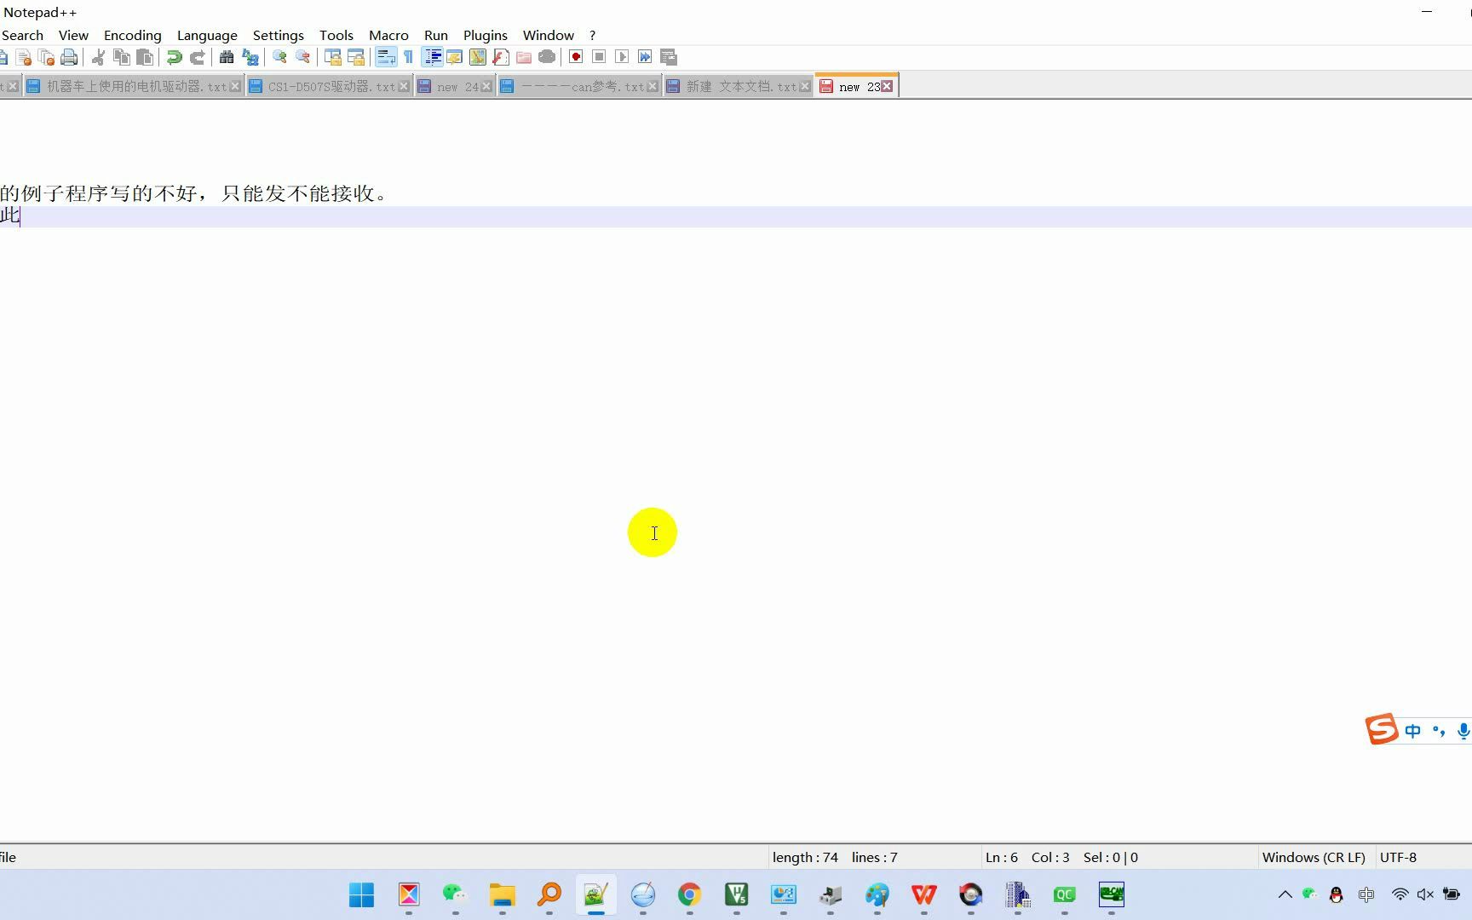Viewport: 1472px width, 920px height.
Task: Open the Print toolbar icon
Action: [69, 56]
